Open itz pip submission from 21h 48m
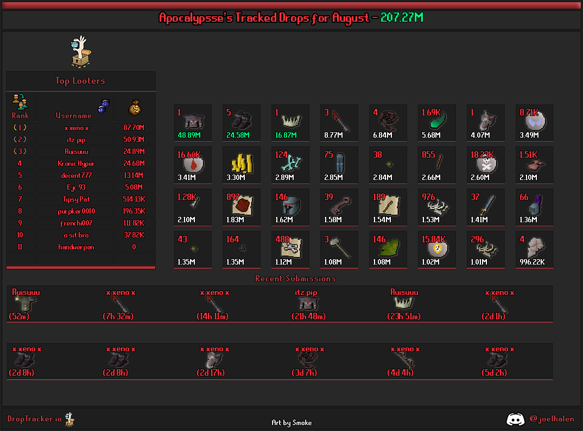583x431 pixels. click(x=308, y=304)
